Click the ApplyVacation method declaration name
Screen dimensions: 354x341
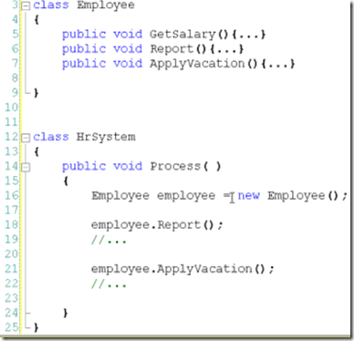tap(197, 64)
